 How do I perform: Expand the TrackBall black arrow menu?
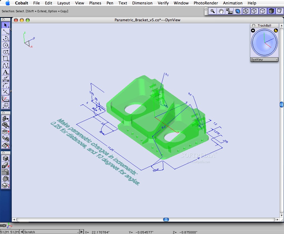253,30
